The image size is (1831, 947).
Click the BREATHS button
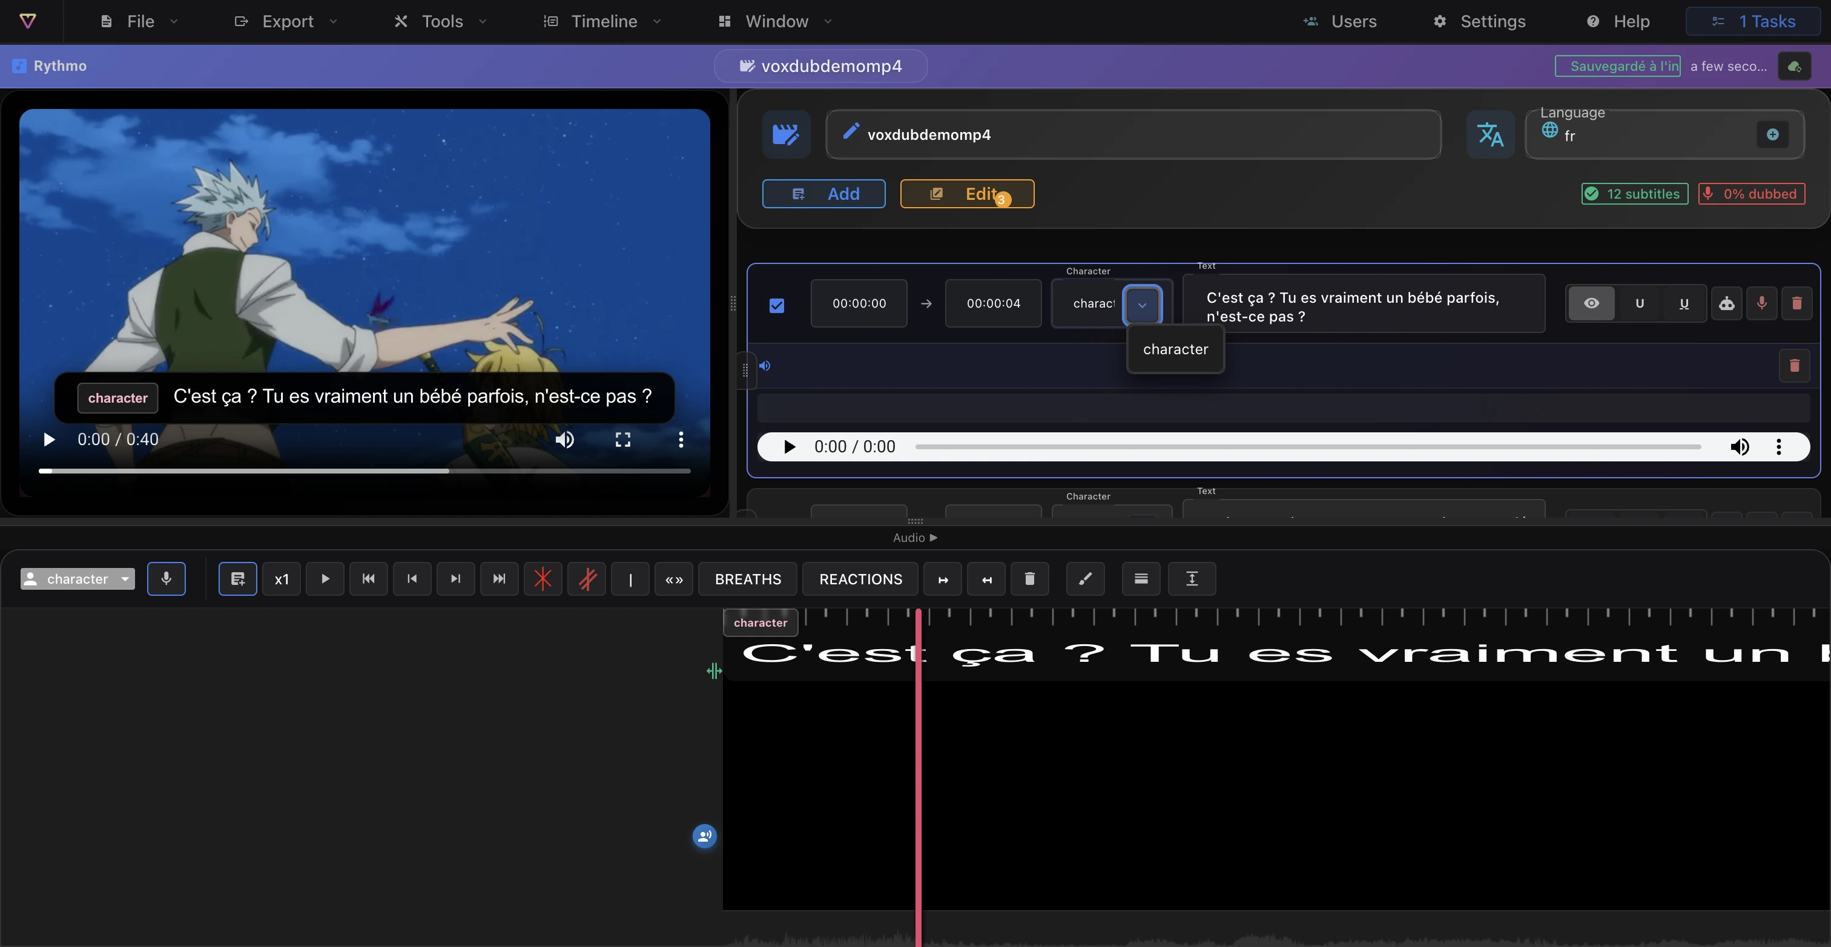tap(748, 579)
